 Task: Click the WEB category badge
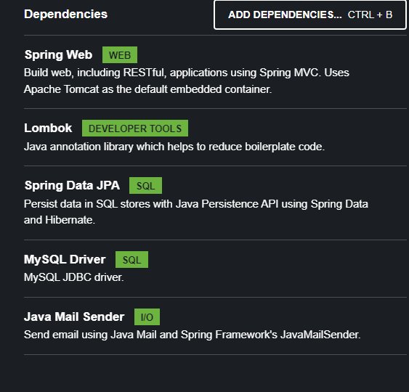click(120, 55)
